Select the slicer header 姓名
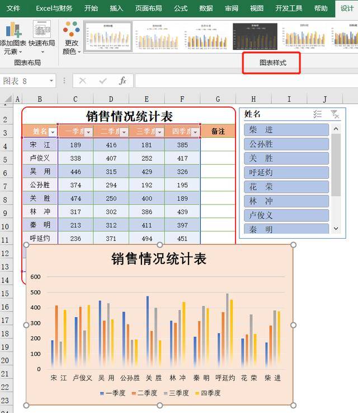The width and height of the screenshot is (358, 413). coord(252,114)
